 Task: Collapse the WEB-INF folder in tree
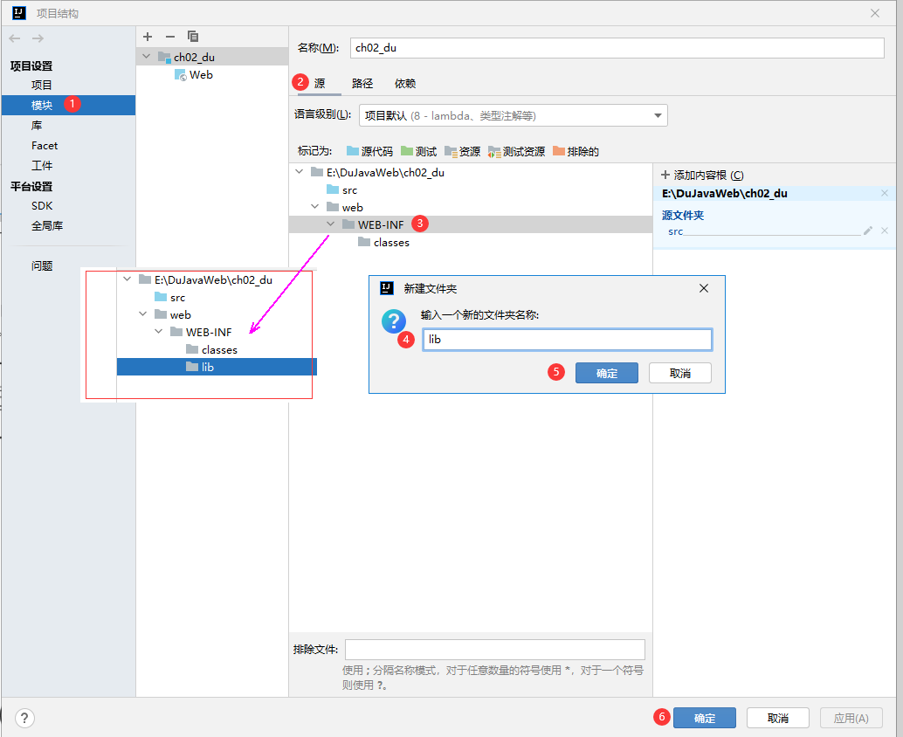(331, 224)
